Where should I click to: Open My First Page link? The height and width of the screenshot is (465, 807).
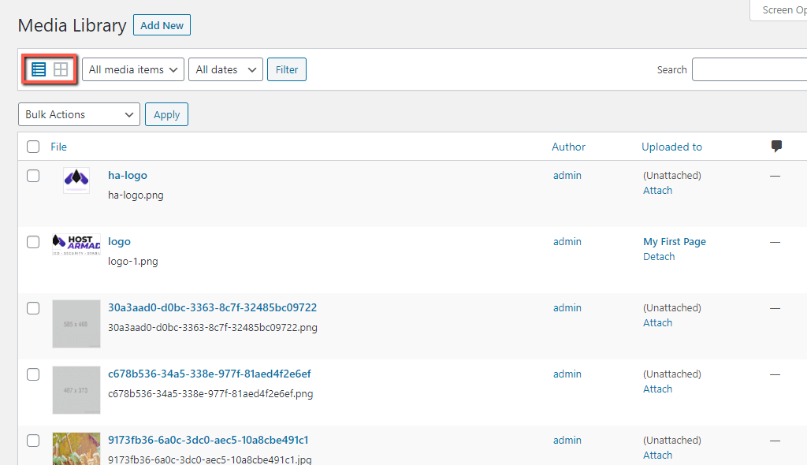click(675, 241)
